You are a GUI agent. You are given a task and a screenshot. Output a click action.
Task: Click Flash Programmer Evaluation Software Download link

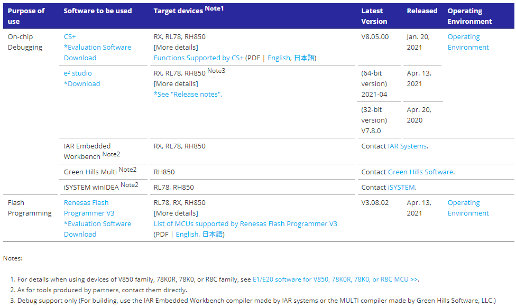click(97, 229)
